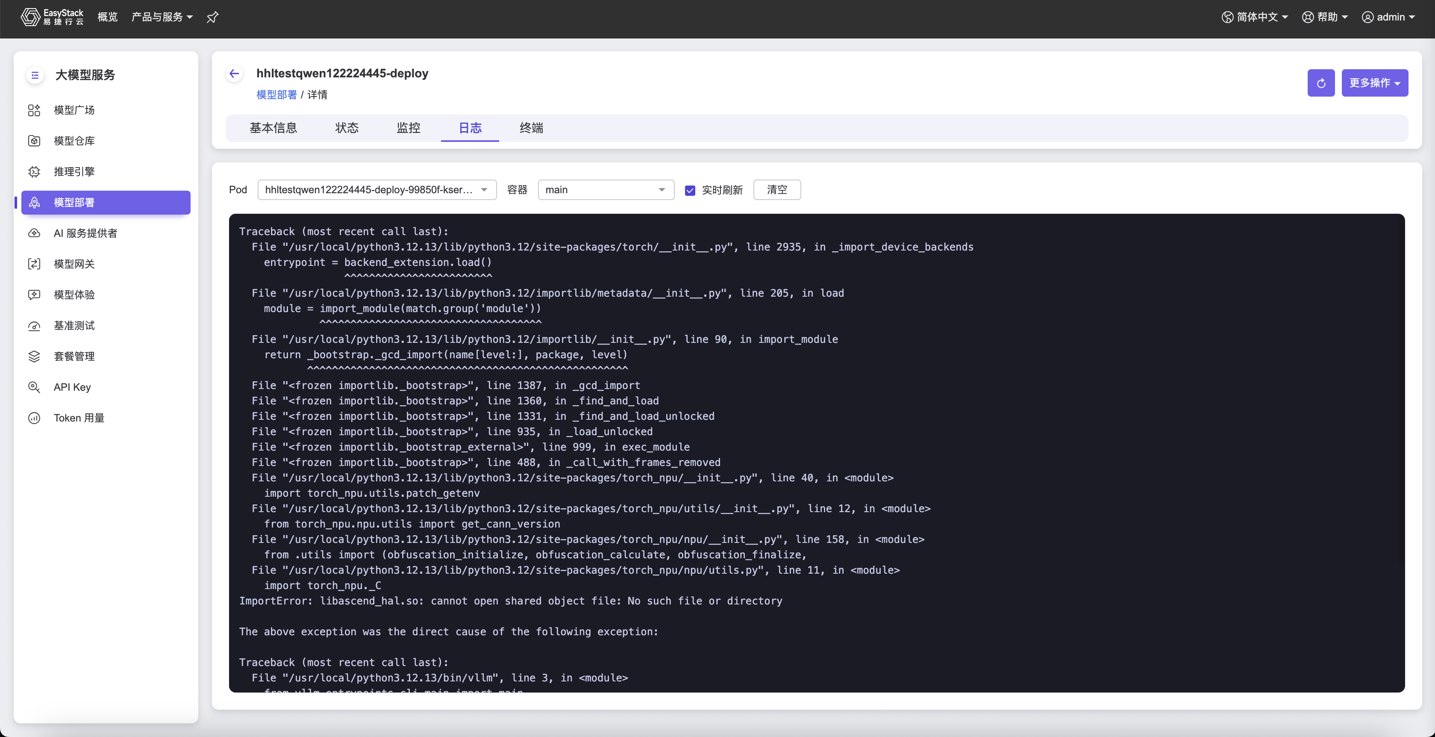This screenshot has width=1435, height=737.
Task: Follow the 模型部署 breadcrumb link
Action: [276, 95]
